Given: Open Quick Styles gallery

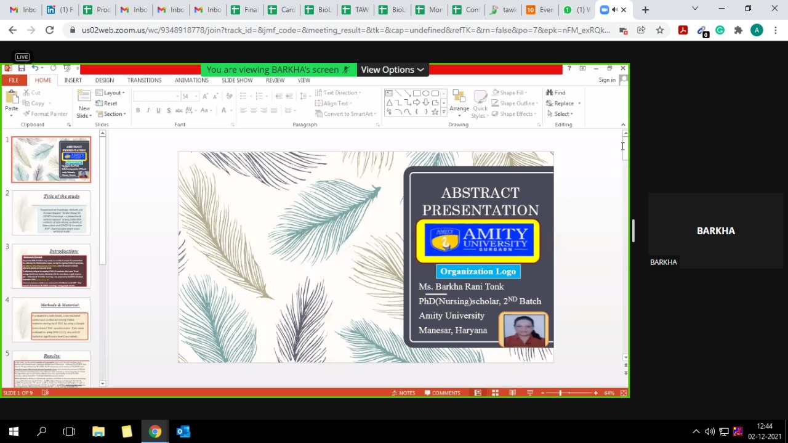Looking at the screenshot, I should (480, 104).
